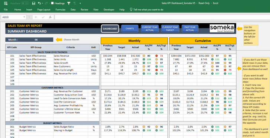Click into the formula bar input
Image resolution: width=270 pixels, height=138 pixels.
click(162, 17)
